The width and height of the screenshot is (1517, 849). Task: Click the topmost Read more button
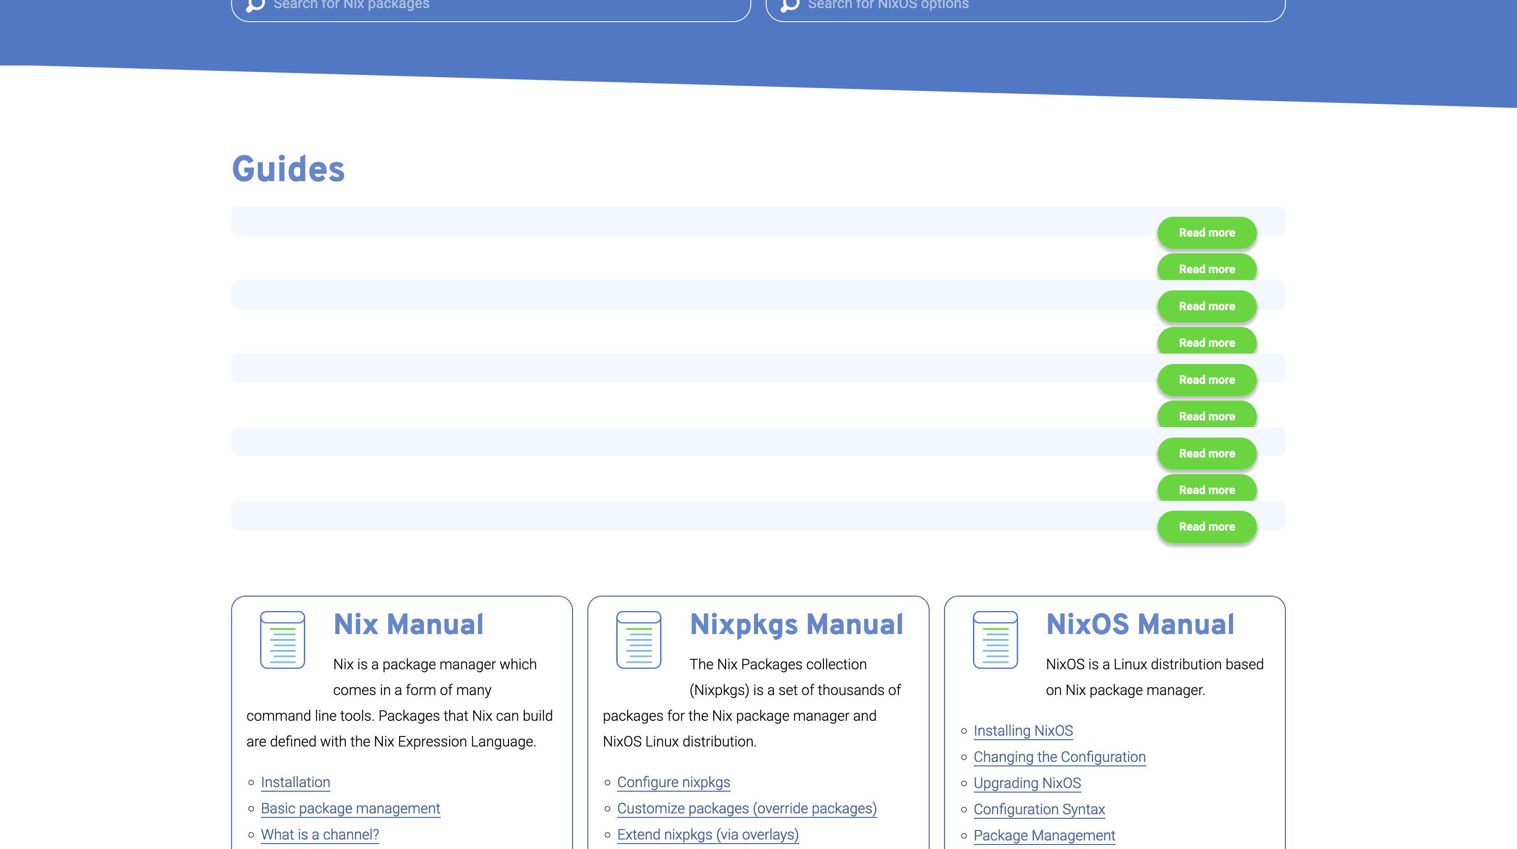(x=1207, y=233)
